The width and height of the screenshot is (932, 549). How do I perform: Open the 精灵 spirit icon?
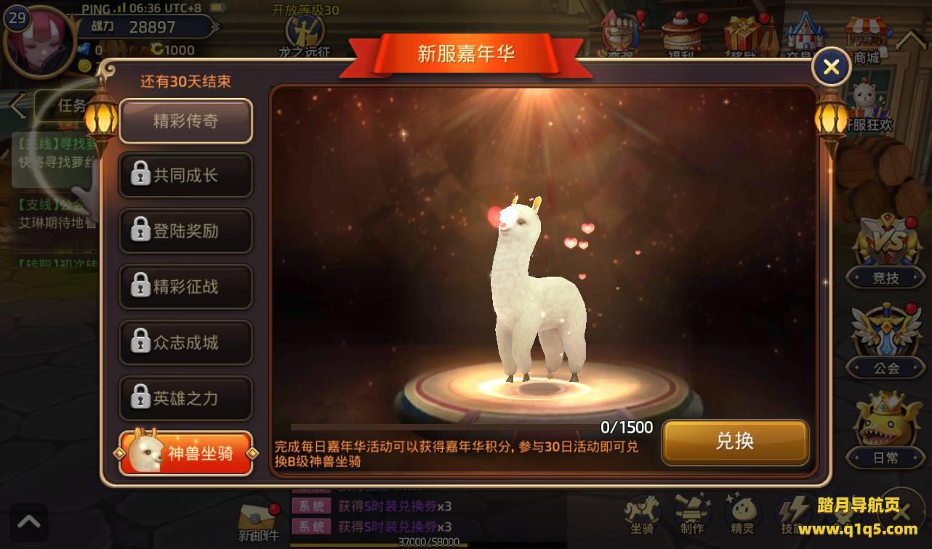(742, 513)
